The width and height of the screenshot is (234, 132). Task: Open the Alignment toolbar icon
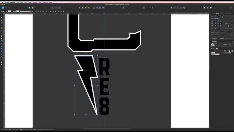[124, 8]
